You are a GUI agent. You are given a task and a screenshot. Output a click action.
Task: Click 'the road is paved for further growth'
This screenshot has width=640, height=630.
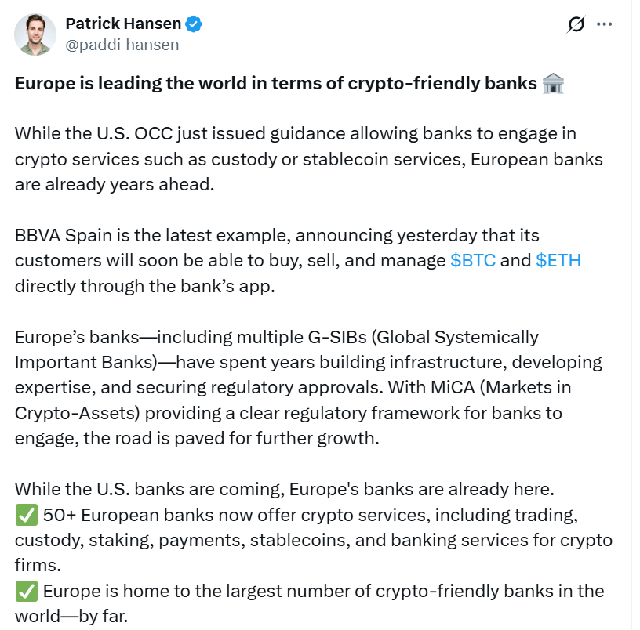click(x=231, y=439)
